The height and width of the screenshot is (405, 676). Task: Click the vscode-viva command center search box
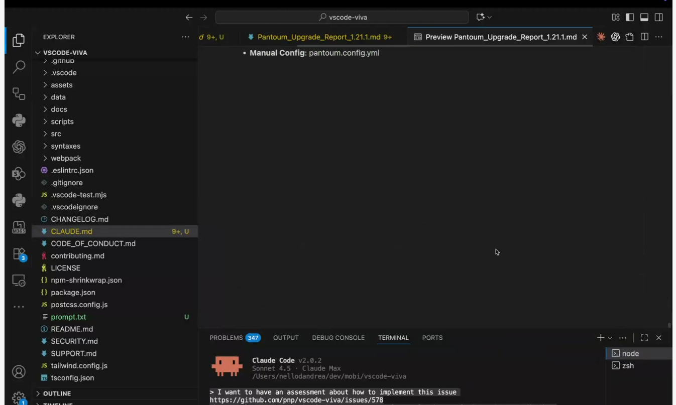[342, 17]
